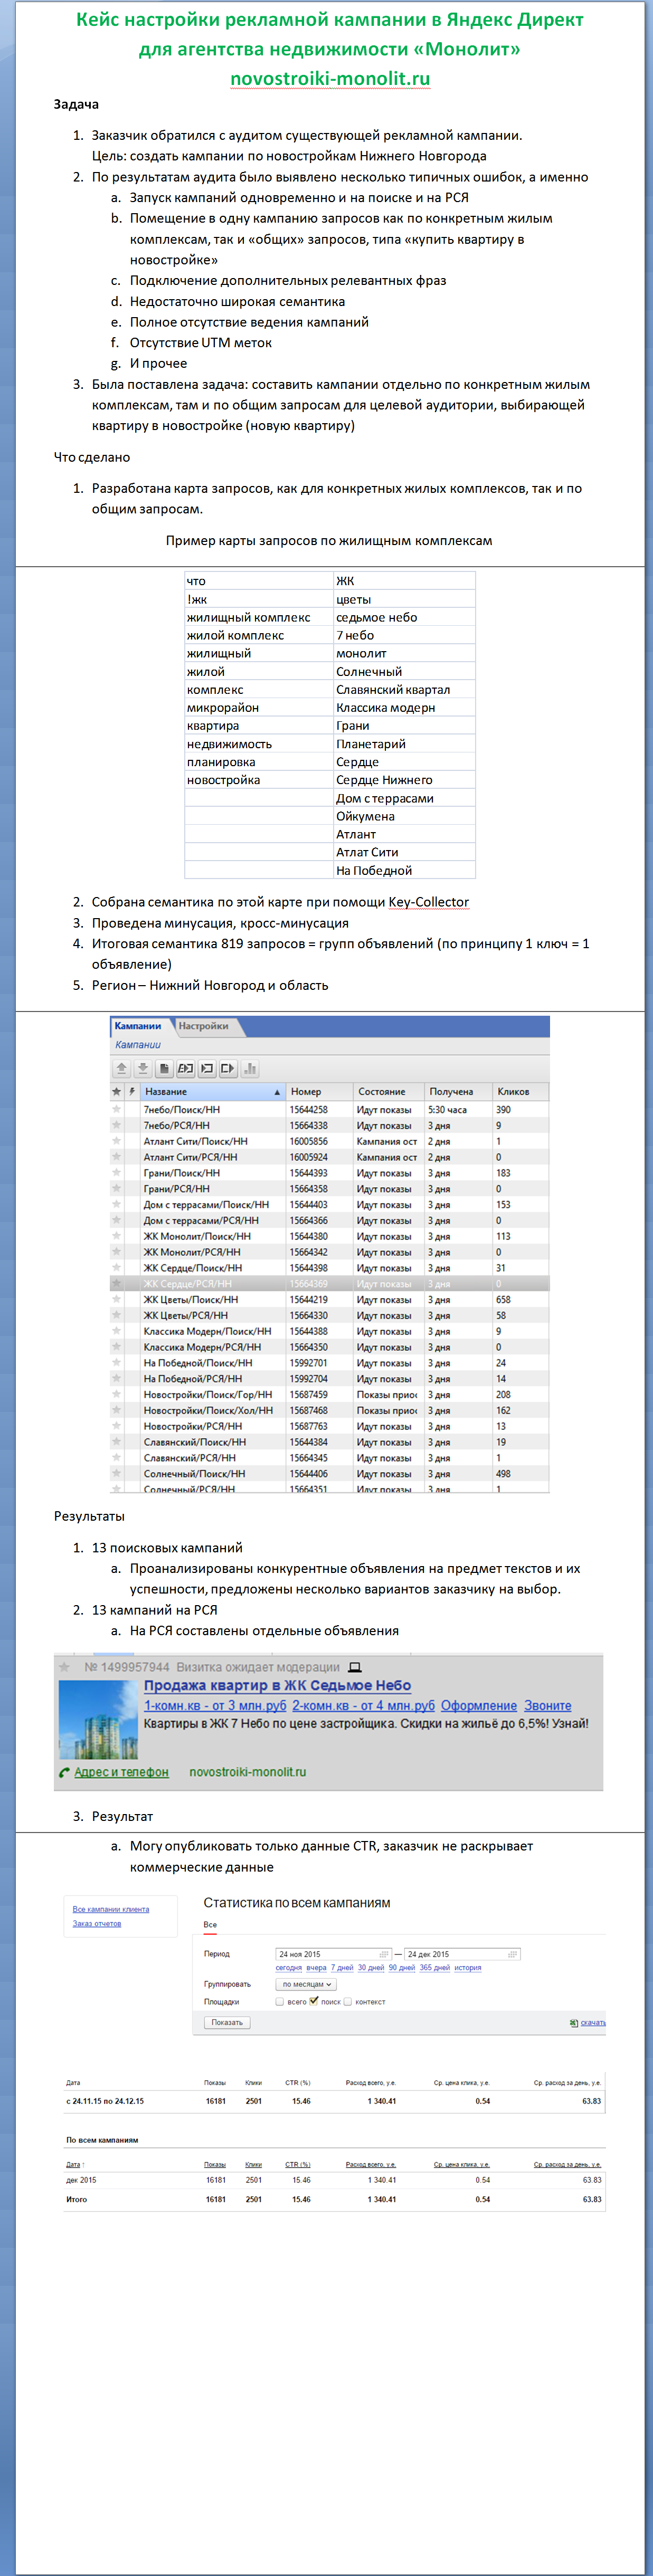653x2576 pixels.
Task: Click the 'дек 2015' row in statistics table
Action: [x=334, y=2180]
